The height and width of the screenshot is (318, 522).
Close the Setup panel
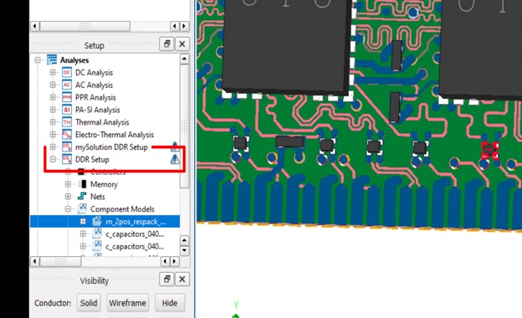(x=182, y=44)
